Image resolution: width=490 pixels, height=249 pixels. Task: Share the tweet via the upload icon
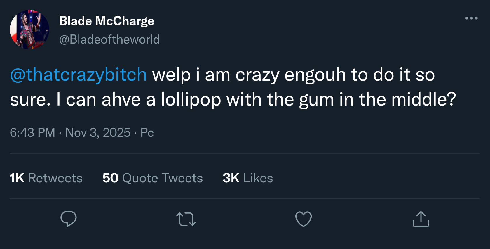pyautogui.click(x=421, y=219)
